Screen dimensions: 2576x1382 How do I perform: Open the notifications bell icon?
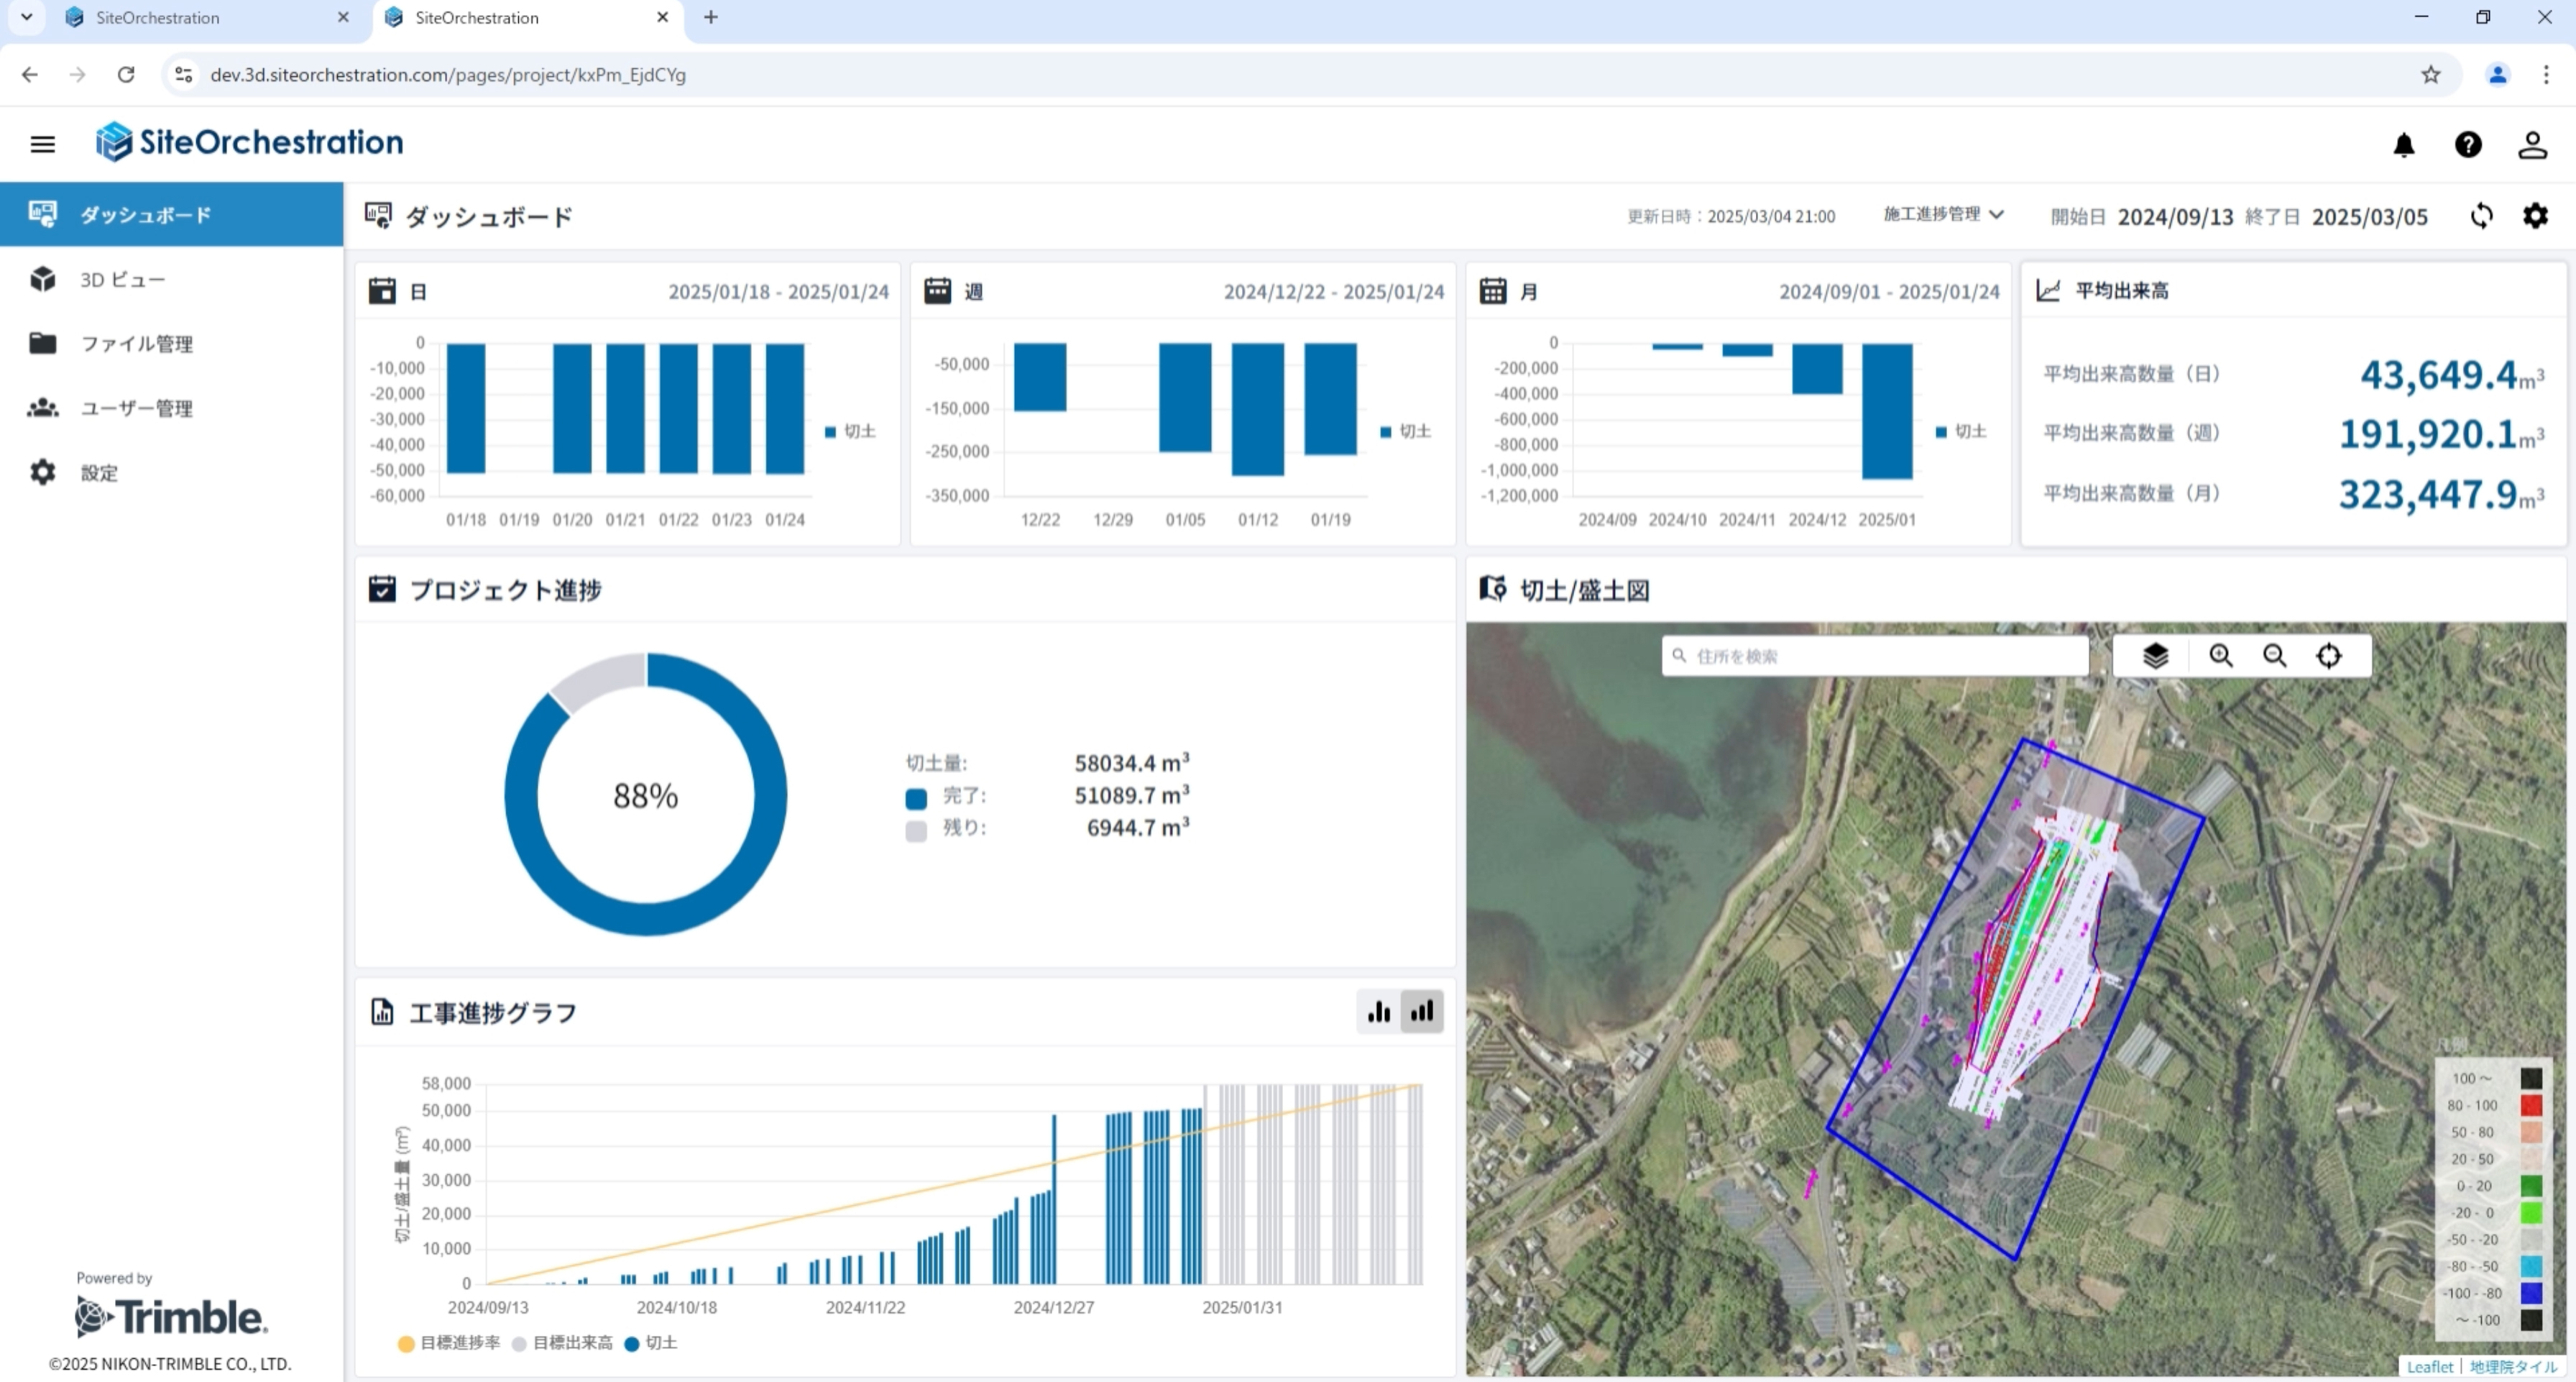2404,145
